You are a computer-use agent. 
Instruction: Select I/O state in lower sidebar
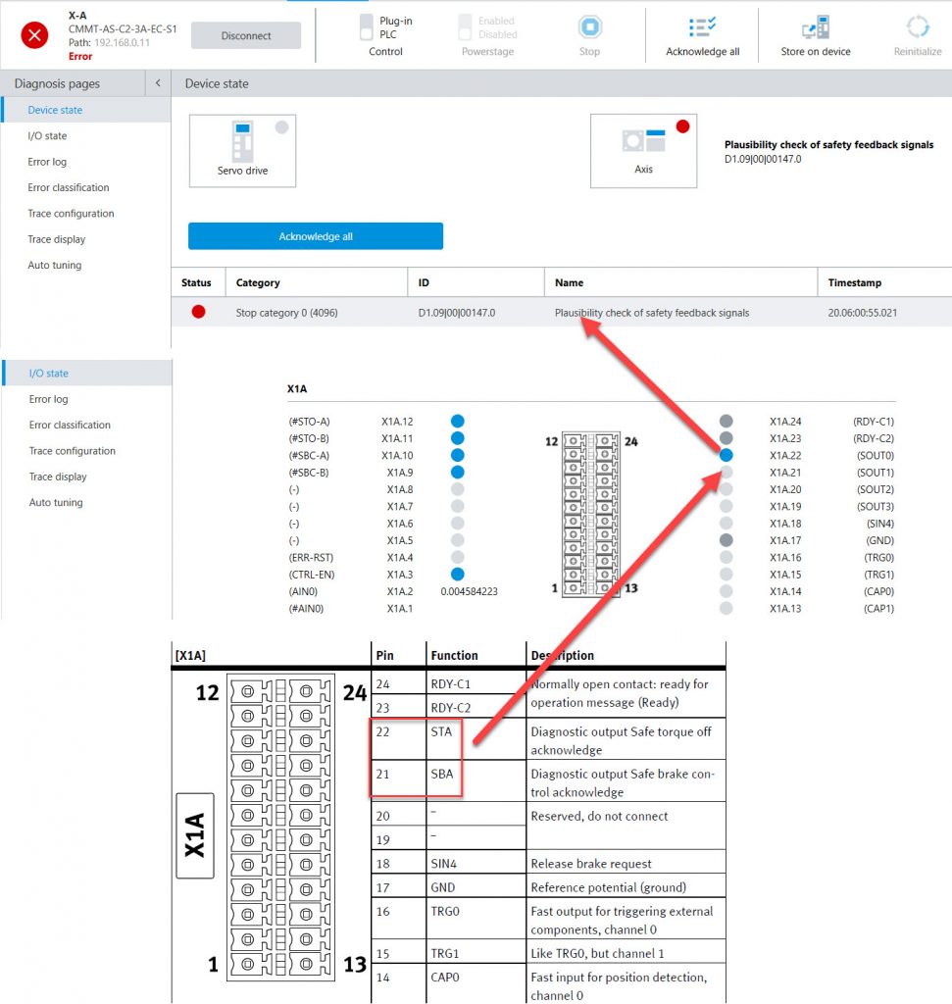[87, 373]
